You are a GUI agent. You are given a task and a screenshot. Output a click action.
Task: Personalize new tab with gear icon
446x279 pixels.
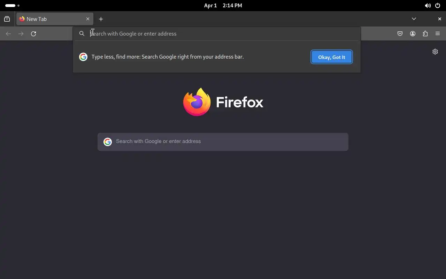click(x=435, y=52)
